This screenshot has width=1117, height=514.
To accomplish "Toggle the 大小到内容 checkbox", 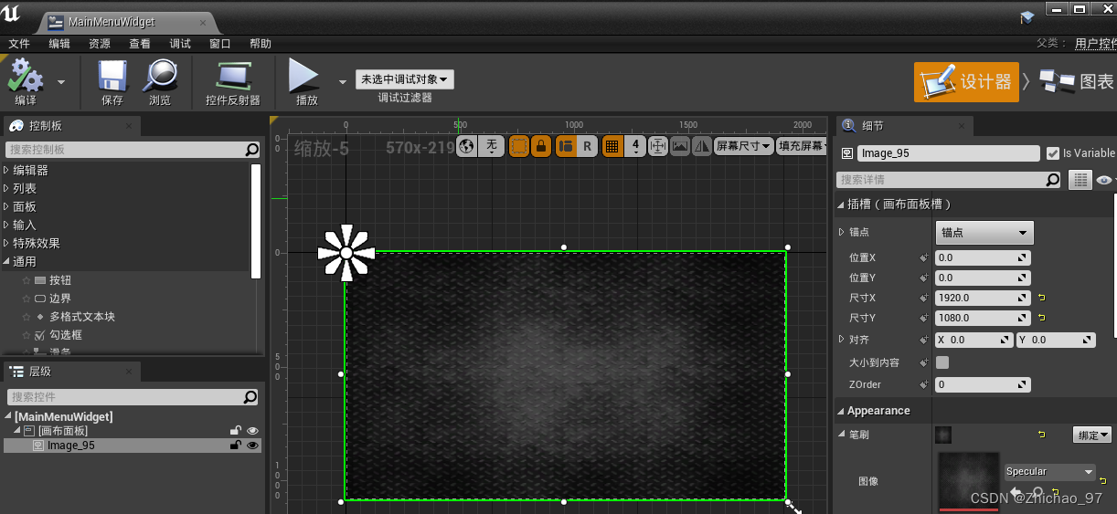I will (942, 362).
